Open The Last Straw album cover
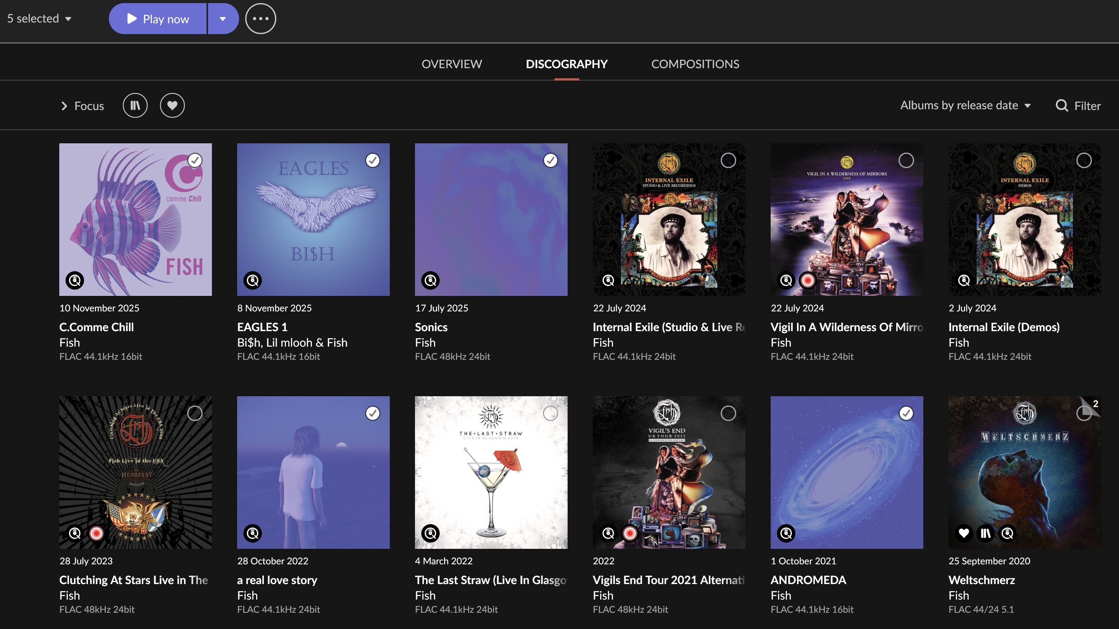 (491, 472)
